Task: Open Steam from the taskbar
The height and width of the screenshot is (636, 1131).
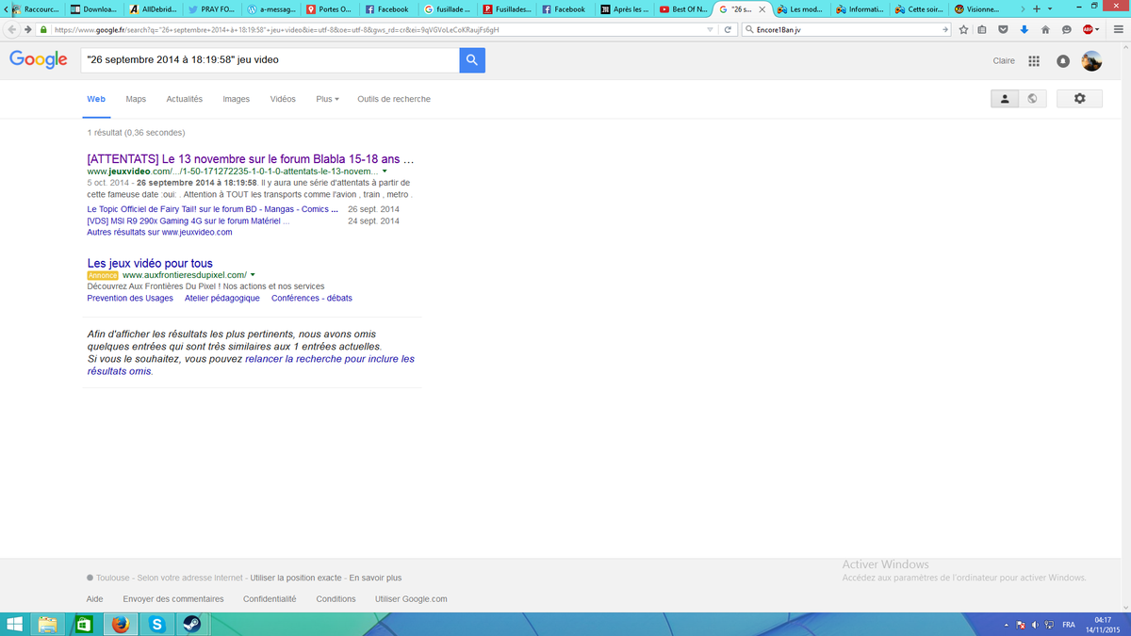Action: (x=190, y=624)
